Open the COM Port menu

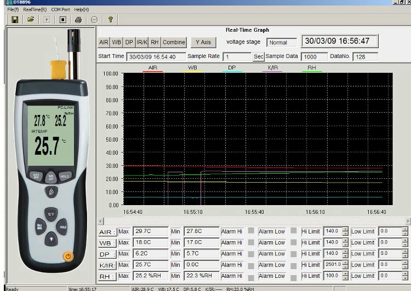pyautogui.click(x=60, y=10)
